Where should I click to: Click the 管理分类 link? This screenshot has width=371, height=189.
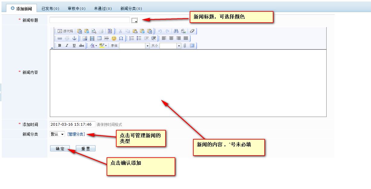click(76, 134)
